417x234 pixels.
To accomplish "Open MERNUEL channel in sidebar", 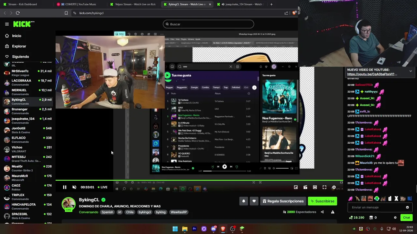I will tap(28, 92).
